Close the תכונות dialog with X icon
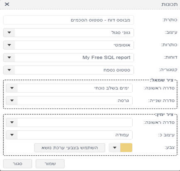This screenshot has height=171, width=180. pyautogui.click(x=7, y=4)
